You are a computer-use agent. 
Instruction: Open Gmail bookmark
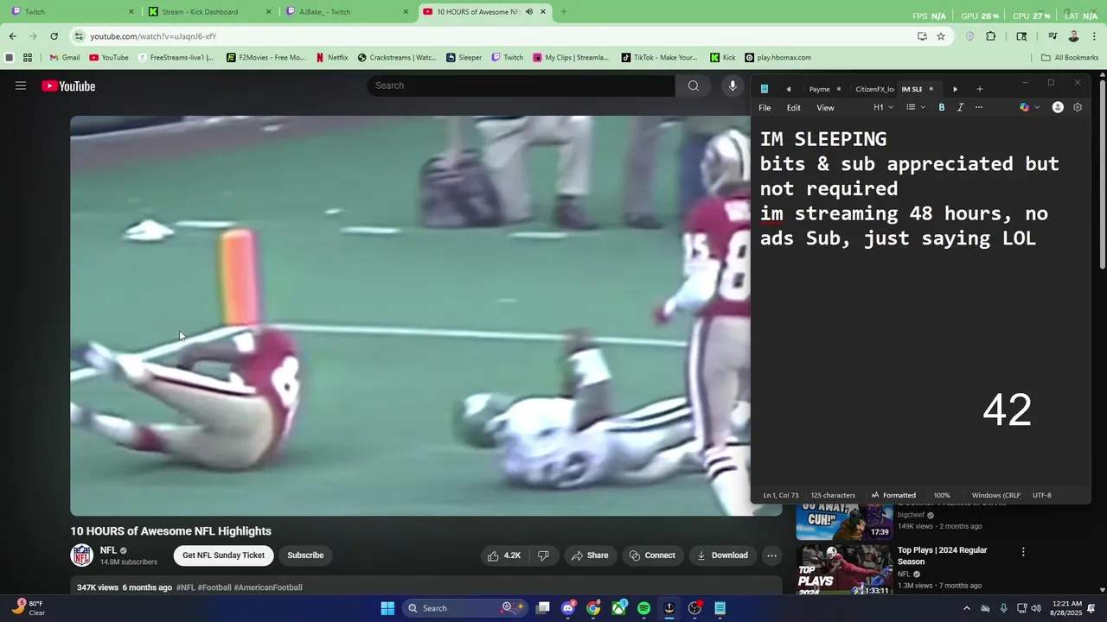click(x=64, y=58)
